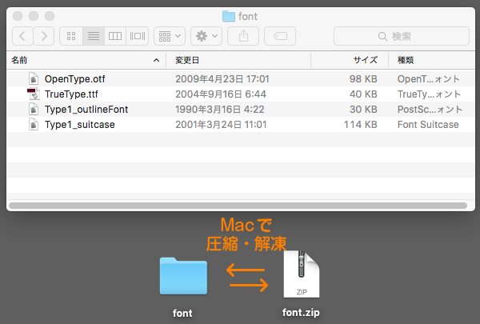
Task: Toggle sort order arrow in 名前 column
Action: [157, 60]
